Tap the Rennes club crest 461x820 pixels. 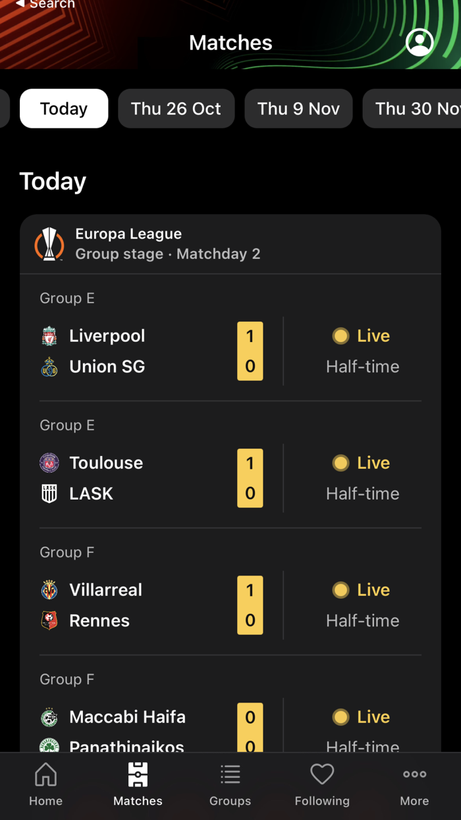(51, 620)
